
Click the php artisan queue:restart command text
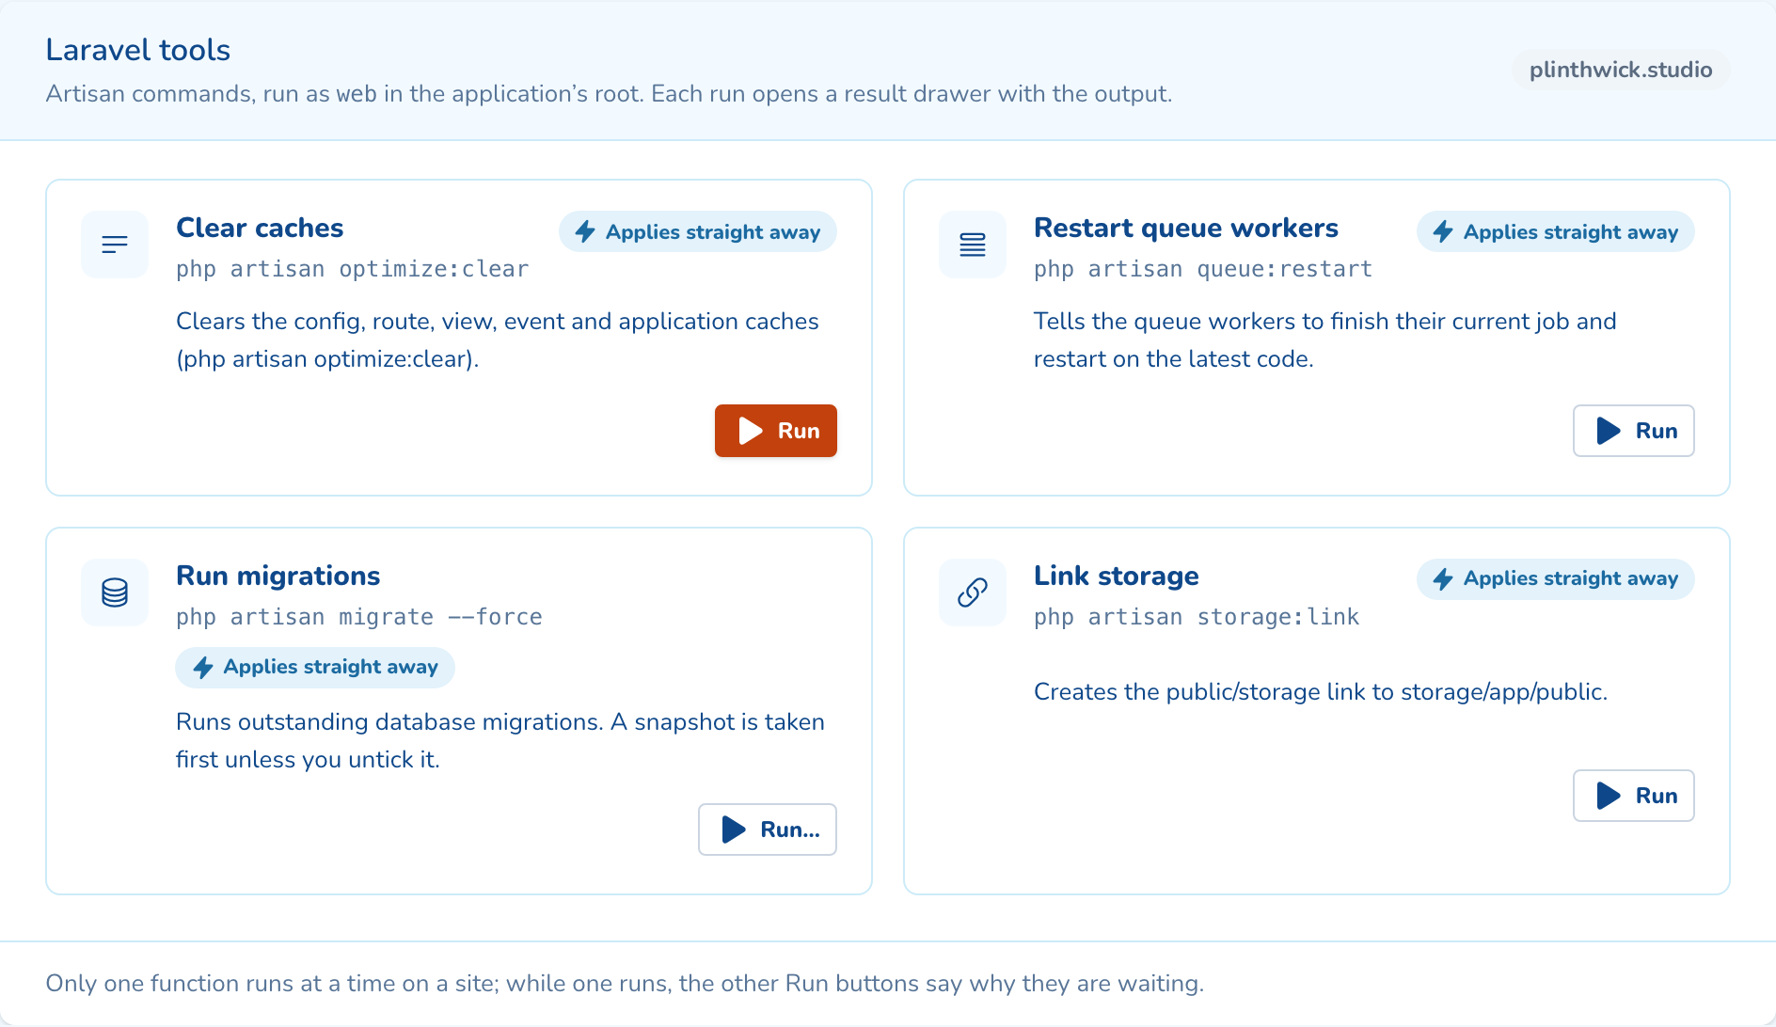pos(1203,269)
